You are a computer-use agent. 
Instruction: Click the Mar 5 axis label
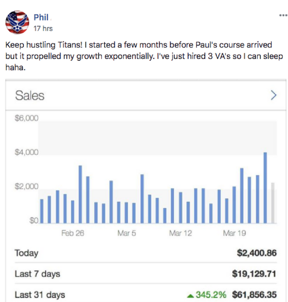coord(127,233)
